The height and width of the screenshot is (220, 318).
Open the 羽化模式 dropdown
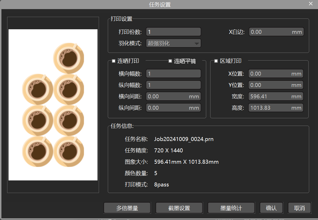[x=174, y=43]
